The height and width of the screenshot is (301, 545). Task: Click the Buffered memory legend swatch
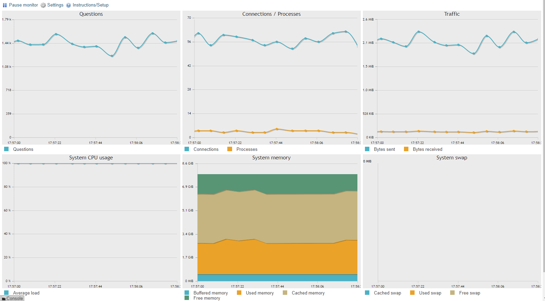pyautogui.click(x=187, y=293)
